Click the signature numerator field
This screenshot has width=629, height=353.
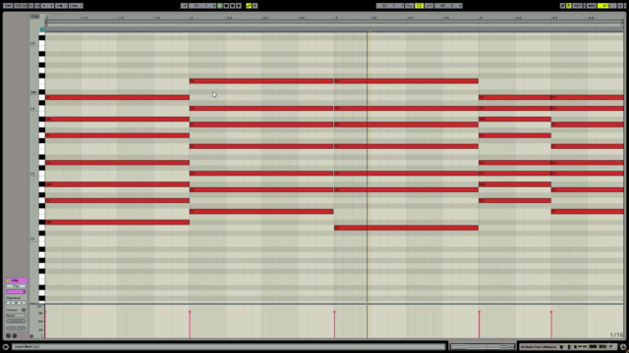pyautogui.click(x=11, y=303)
